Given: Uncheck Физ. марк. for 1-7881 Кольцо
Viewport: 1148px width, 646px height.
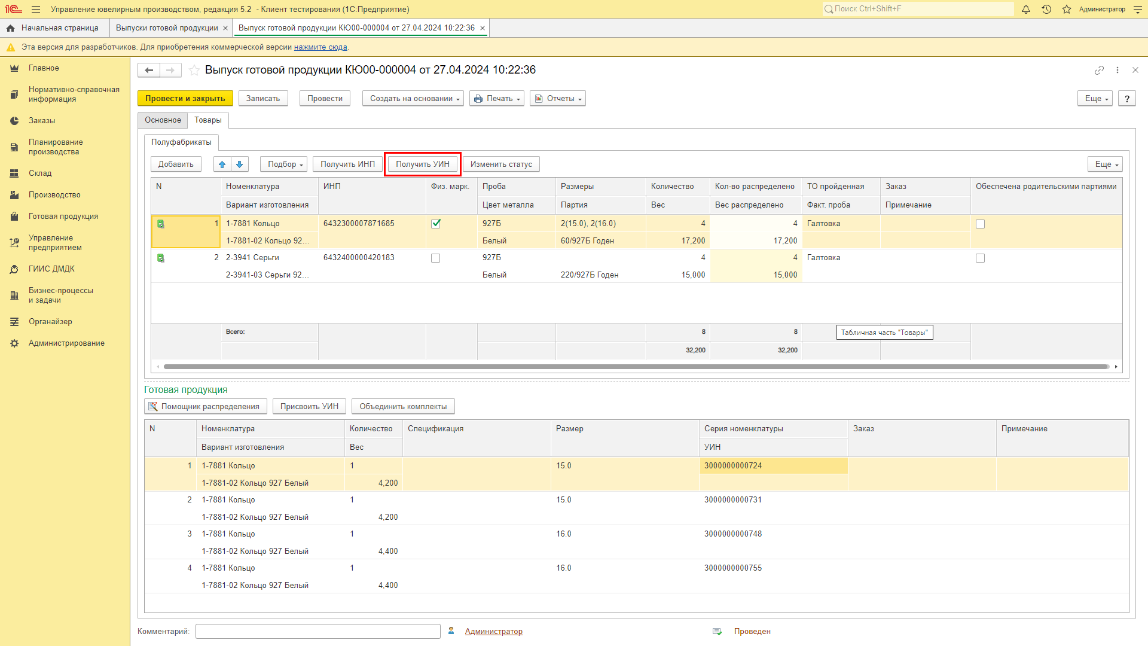Looking at the screenshot, I should pyautogui.click(x=436, y=224).
